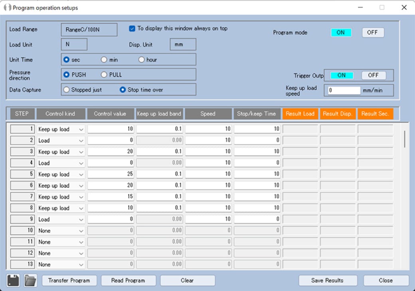Edit control value for step 1
The height and width of the screenshot is (291, 415).
pos(111,129)
